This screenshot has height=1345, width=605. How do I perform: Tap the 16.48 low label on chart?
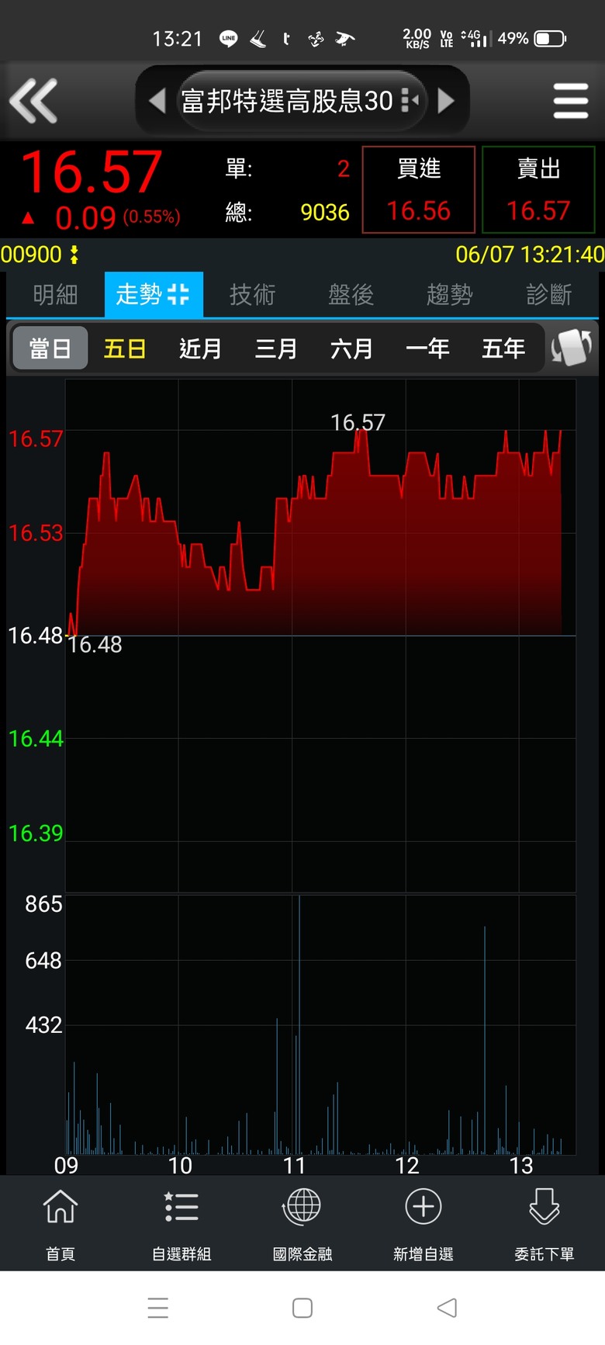click(95, 645)
